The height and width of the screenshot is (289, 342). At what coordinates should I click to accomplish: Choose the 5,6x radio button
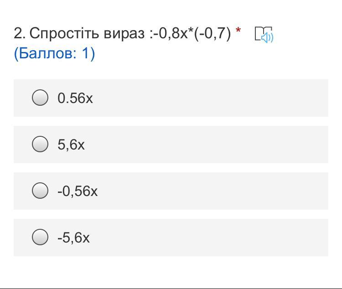click(40, 144)
